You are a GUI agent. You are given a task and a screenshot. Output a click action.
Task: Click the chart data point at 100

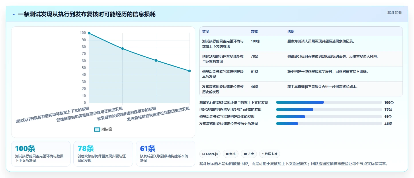tap(89, 33)
